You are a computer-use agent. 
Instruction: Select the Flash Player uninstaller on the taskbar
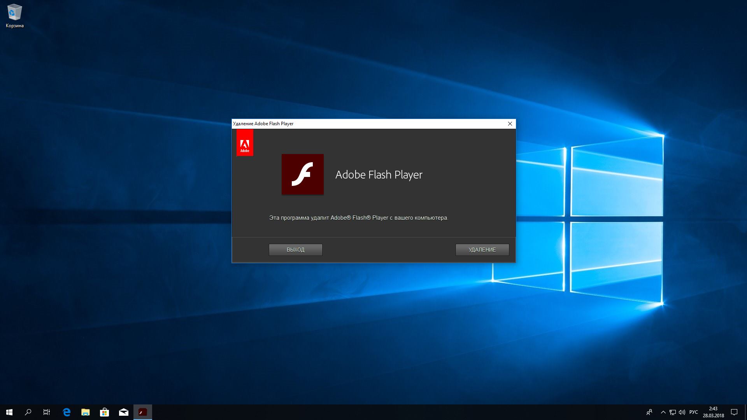tap(142, 412)
